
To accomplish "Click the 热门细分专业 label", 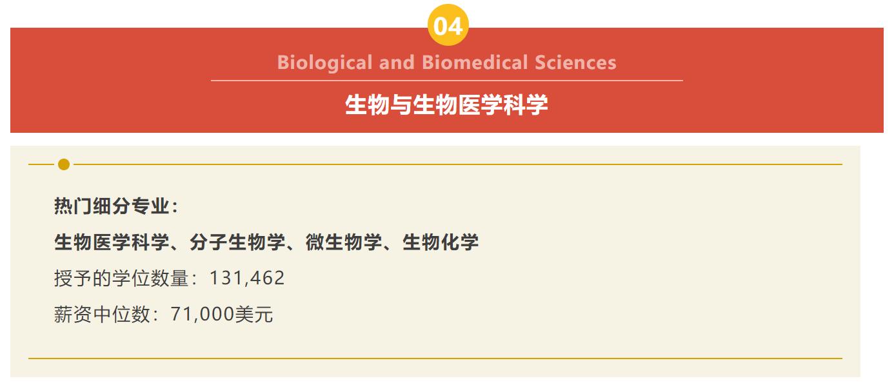I will pos(112,206).
